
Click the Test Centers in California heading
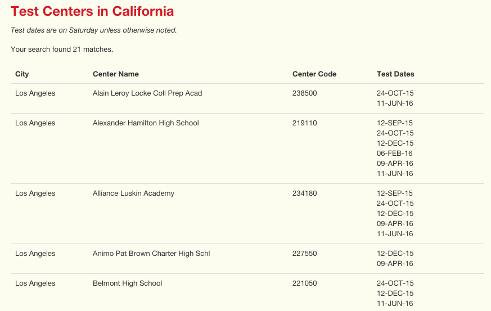[92, 11]
